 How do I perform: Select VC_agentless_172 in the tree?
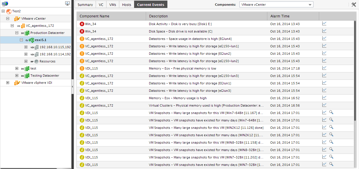coord(40,26)
